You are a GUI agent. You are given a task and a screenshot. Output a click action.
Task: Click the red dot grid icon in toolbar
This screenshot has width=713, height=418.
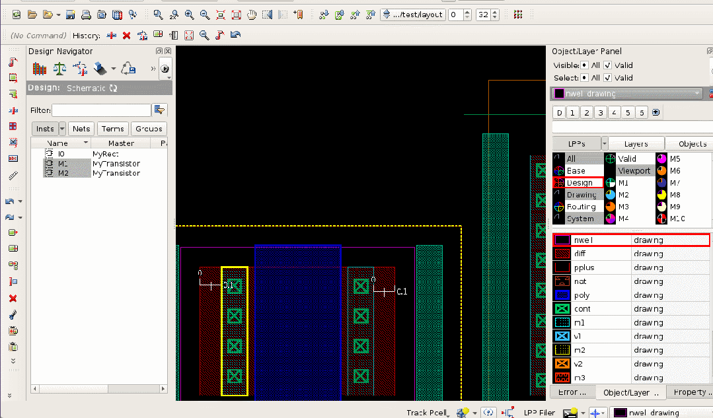click(518, 15)
